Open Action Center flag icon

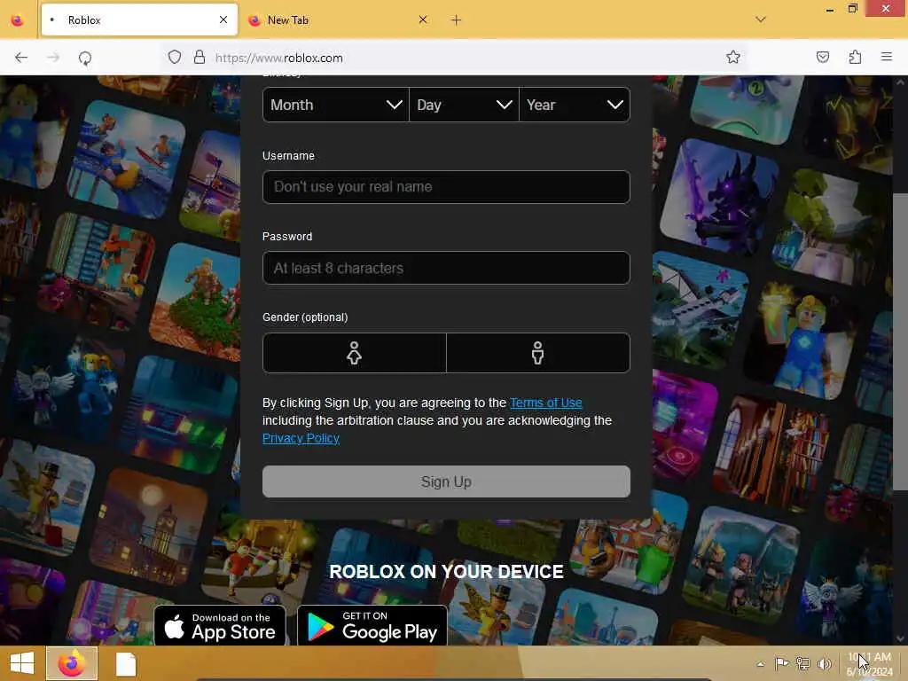[x=781, y=663]
